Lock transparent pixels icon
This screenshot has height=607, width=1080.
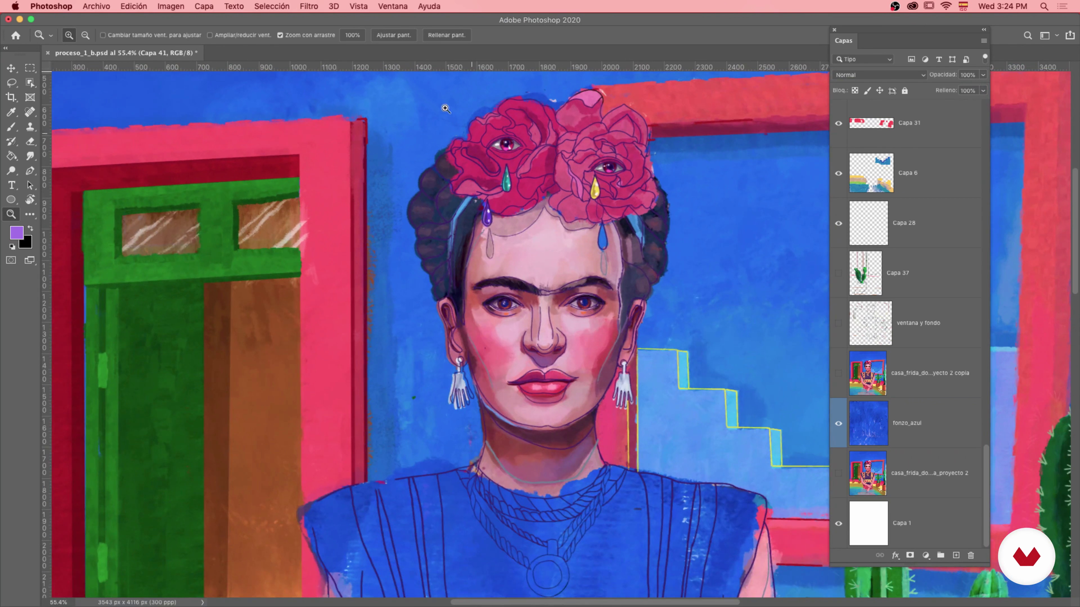click(855, 90)
